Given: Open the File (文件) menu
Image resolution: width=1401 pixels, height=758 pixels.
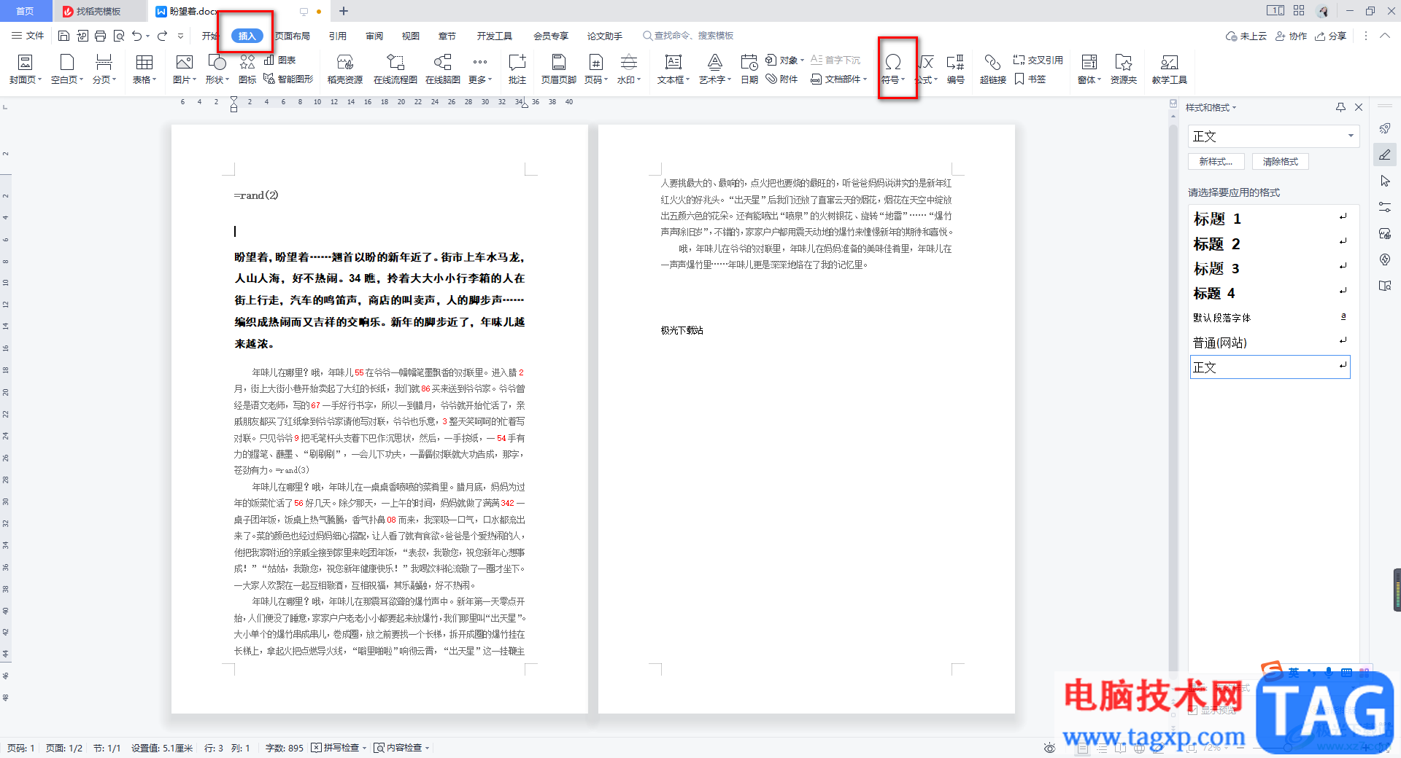Looking at the screenshot, I should coord(28,36).
